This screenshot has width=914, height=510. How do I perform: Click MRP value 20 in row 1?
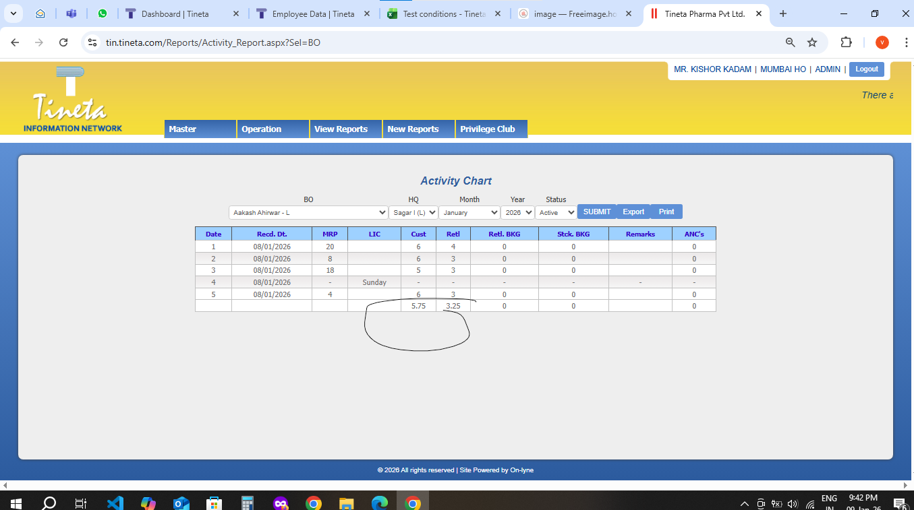point(330,247)
